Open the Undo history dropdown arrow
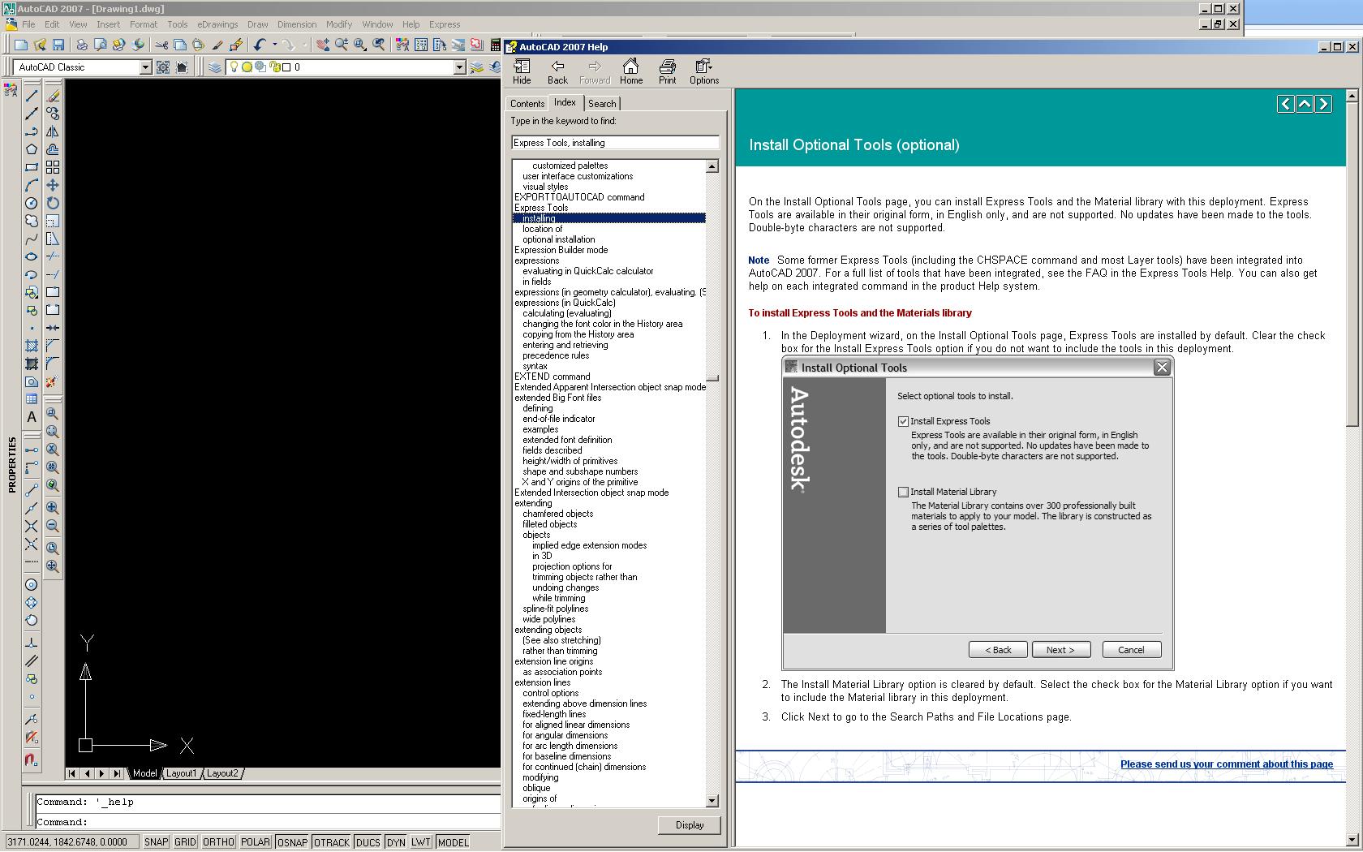The height and width of the screenshot is (852, 1363). coord(274,45)
